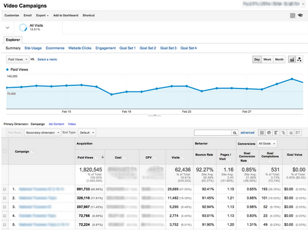Screen dimensions: 308x233
Task: Click the Add to Dashboard button
Action: 66,15
